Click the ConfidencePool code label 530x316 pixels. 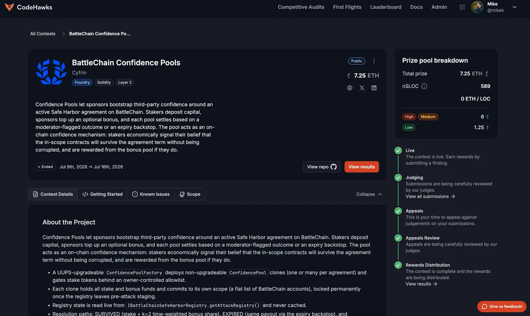pyautogui.click(x=248, y=273)
